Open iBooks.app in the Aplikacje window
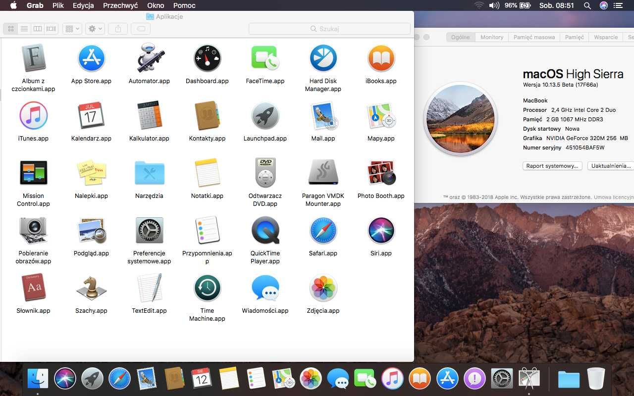 (381, 58)
